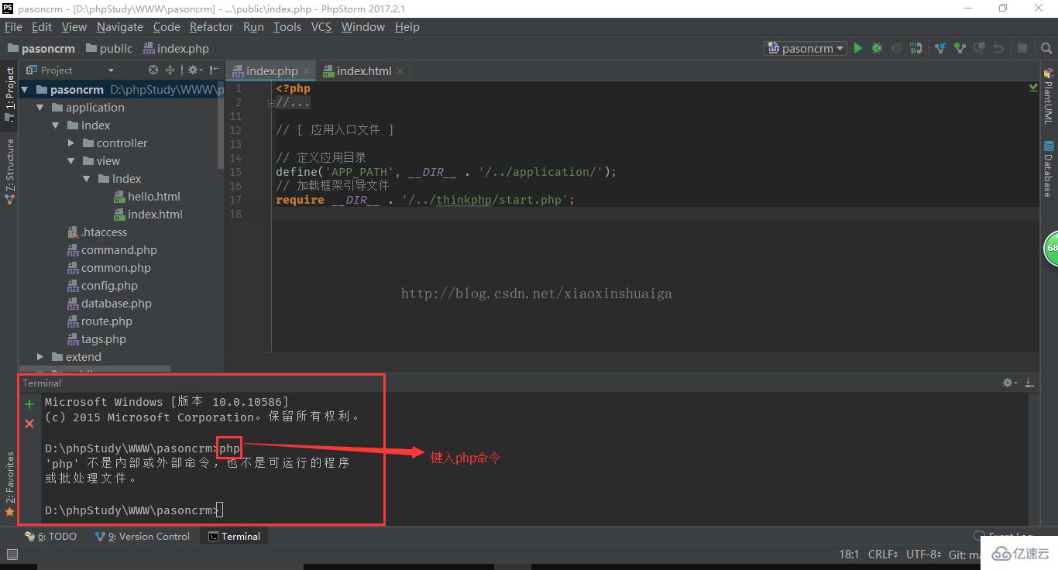Open the File menu
1058x570 pixels.
tap(13, 26)
